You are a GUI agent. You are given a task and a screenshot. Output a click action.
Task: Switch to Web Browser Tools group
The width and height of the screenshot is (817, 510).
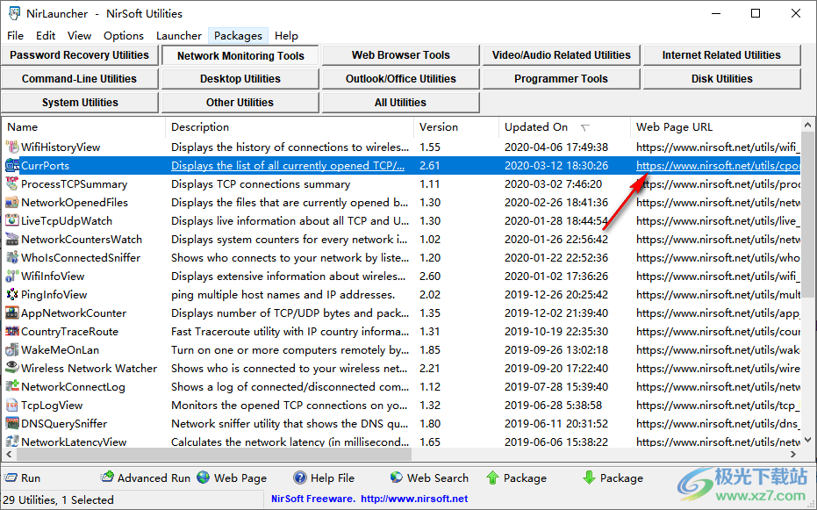401,55
